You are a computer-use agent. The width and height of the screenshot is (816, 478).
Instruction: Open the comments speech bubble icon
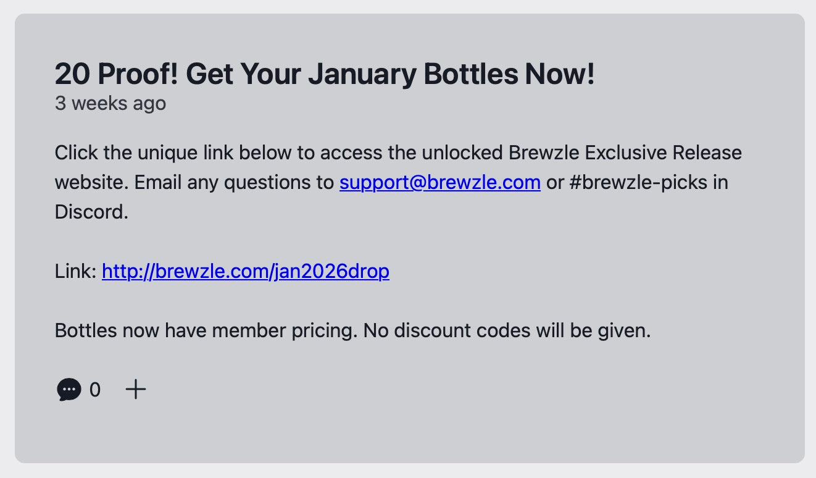tap(69, 390)
